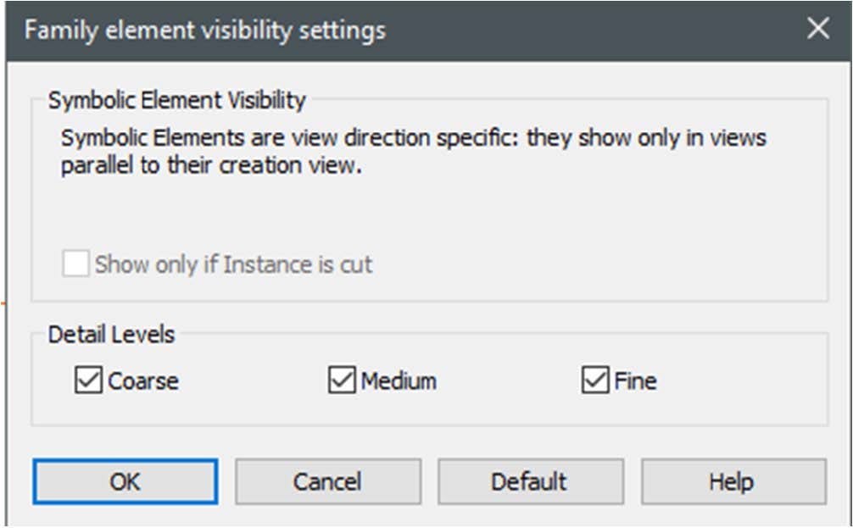Viewport: 853px width, 528px height.
Task: Click the Cancel button
Action: click(x=328, y=481)
